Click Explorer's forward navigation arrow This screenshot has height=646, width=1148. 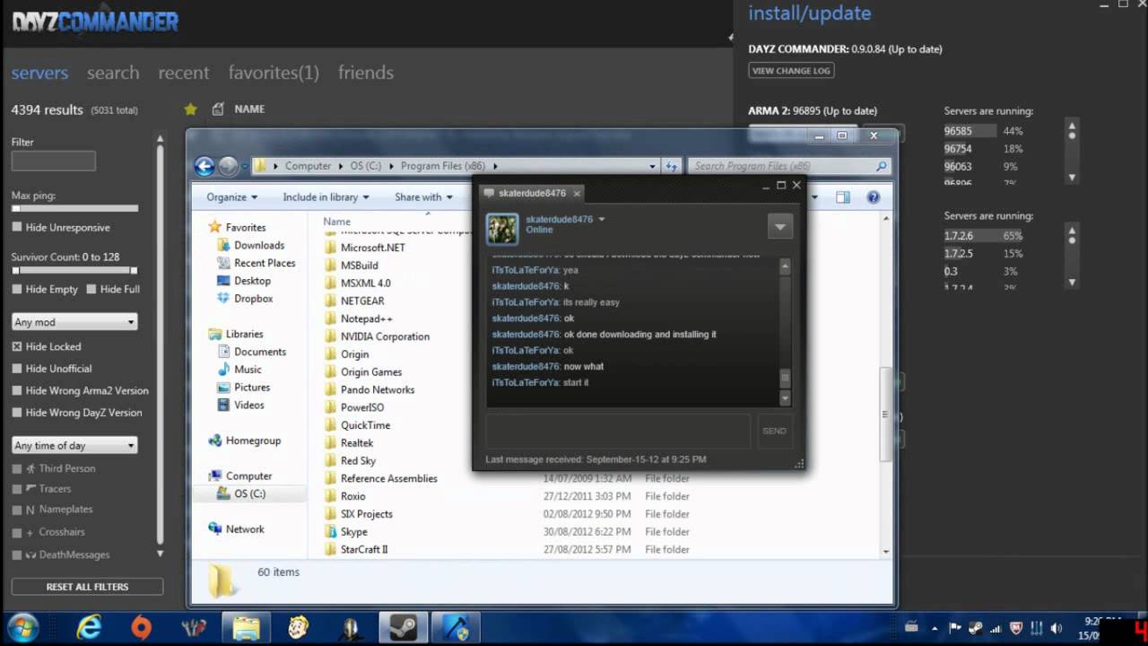(x=228, y=166)
